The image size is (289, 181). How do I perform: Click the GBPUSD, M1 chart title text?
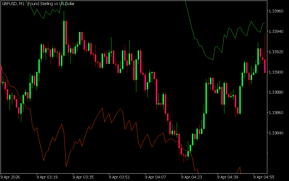coord(38,4)
